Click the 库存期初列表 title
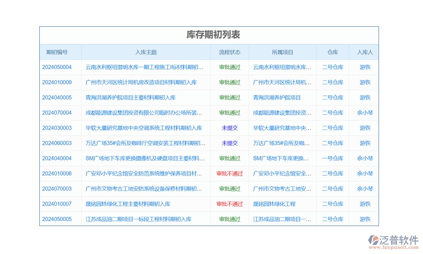 (x=213, y=35)
